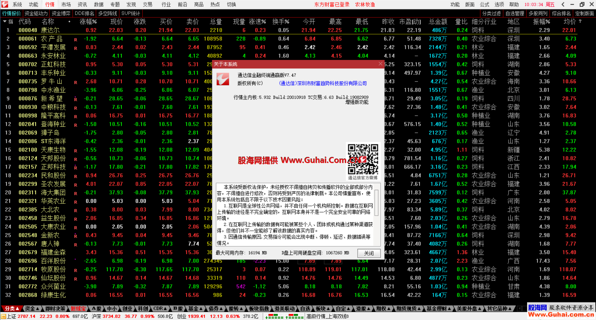The image size is (596, 320).
Task: Click the 东方财富已登录 status text
Action: point(332,4)
